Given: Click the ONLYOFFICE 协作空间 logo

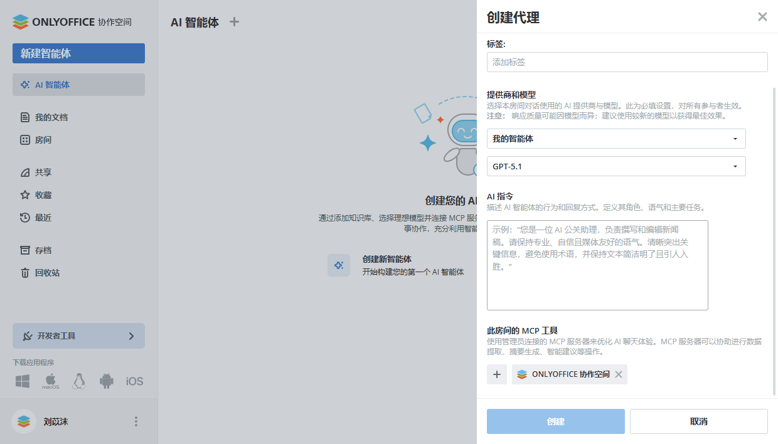Looking at the screenshot, I should (x=72, y=21).
